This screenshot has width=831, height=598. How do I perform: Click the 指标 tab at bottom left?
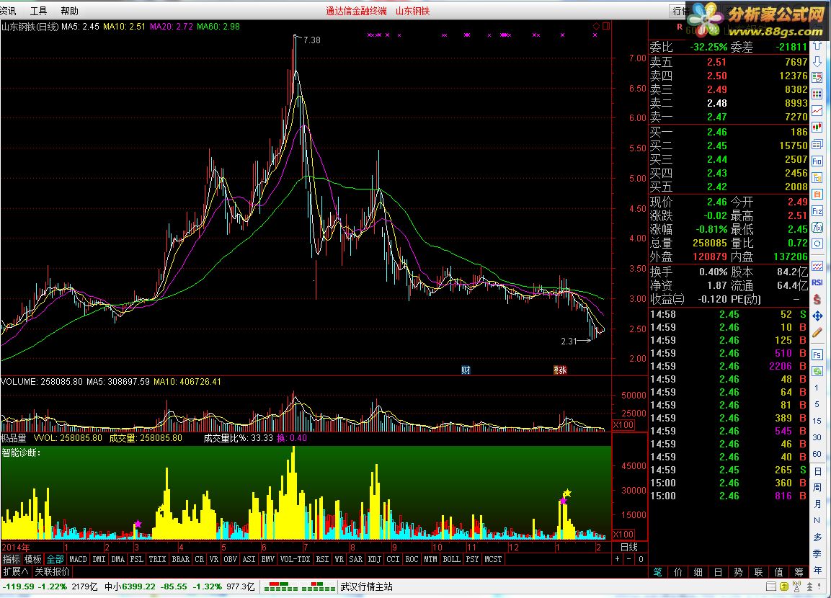[11, 559]
